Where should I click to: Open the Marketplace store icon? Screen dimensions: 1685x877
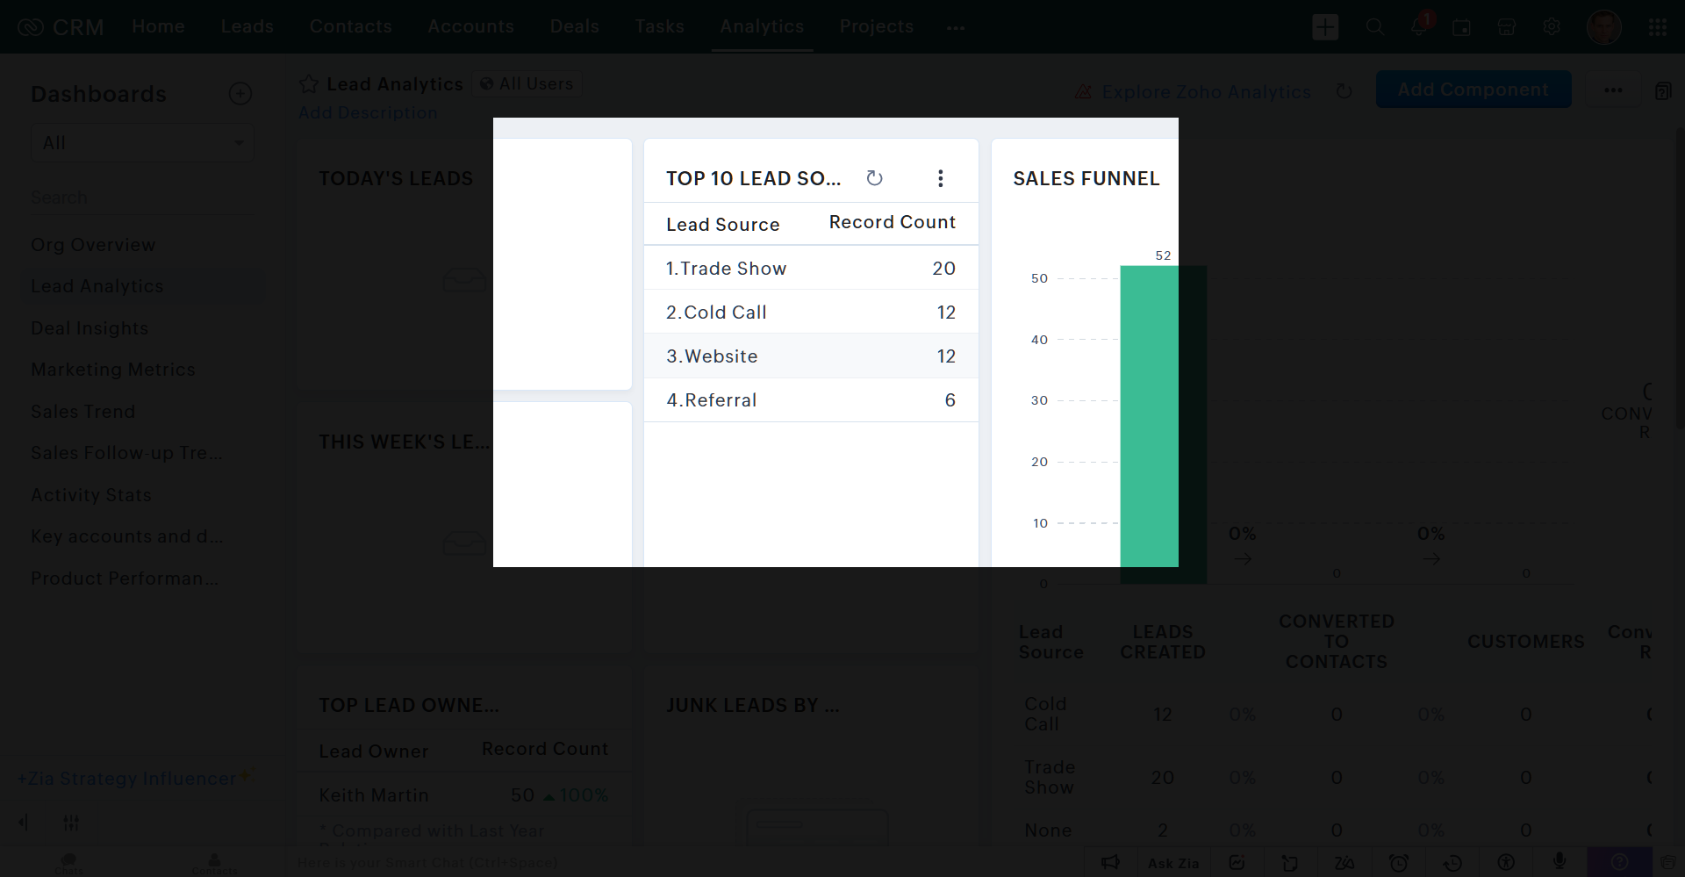[x=1507, y=27]
